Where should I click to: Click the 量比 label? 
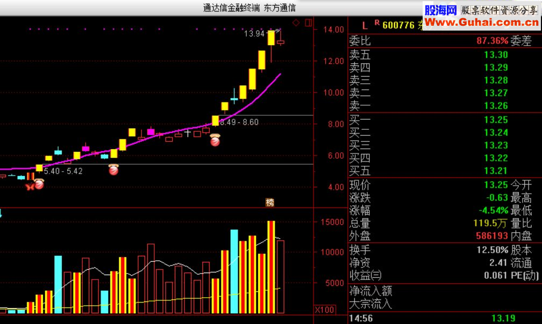coord(521,223)
